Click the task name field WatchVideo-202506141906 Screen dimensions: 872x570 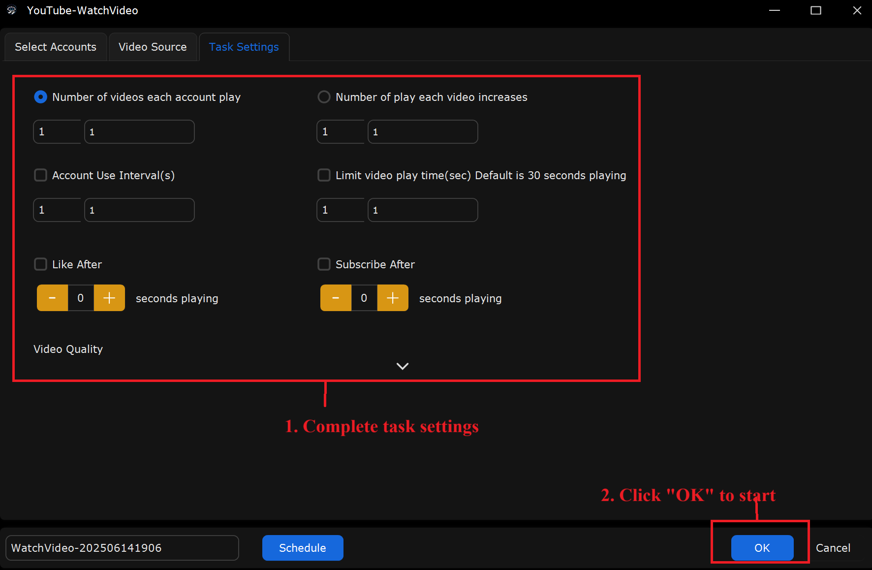[122, 548]
